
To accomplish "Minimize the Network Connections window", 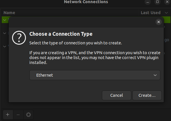I will tap(148, 2).
